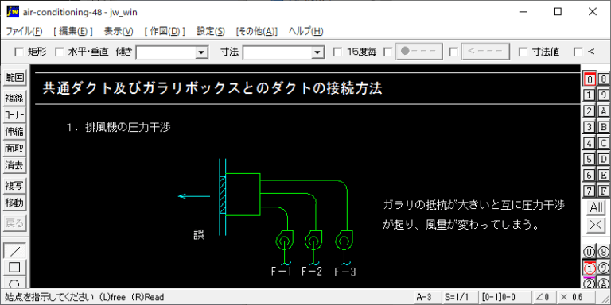This screenshot has width=611, height=305.
Task: Select layer F square button
Action: 604,191
